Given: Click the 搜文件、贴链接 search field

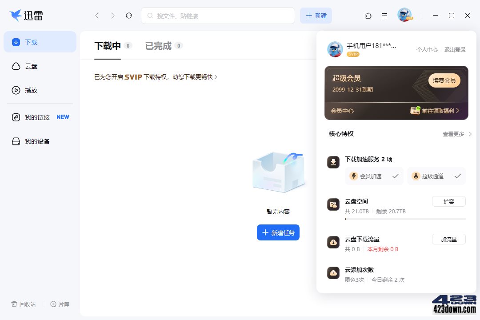Looking at the screenshot, I should point(218,16).
